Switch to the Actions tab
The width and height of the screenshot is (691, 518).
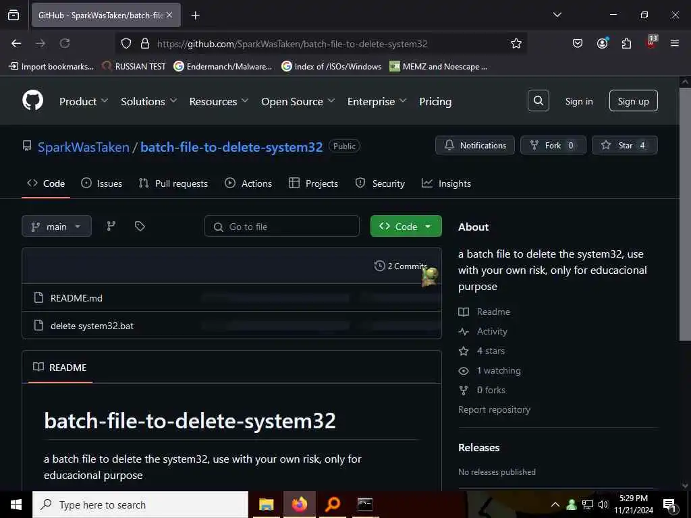tap(248, 183)
